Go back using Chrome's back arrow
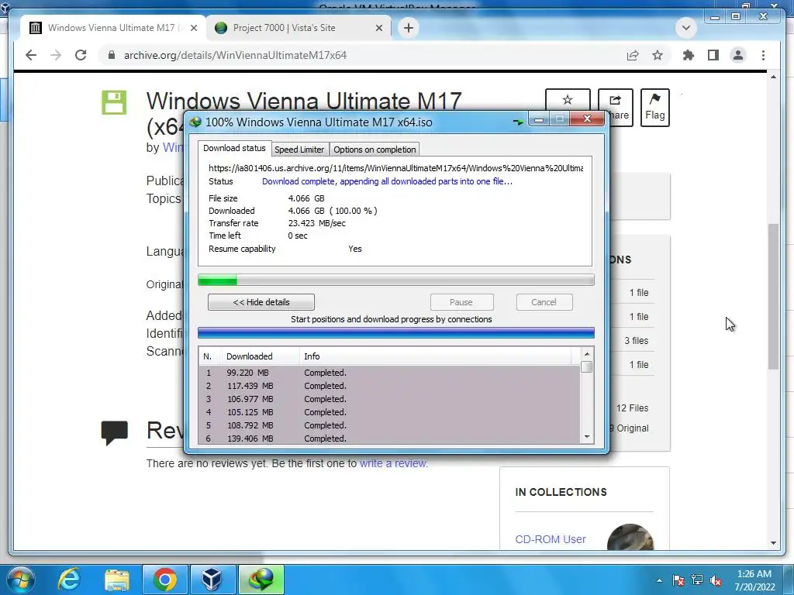The image size is (794, 595). tap(31, 55)
